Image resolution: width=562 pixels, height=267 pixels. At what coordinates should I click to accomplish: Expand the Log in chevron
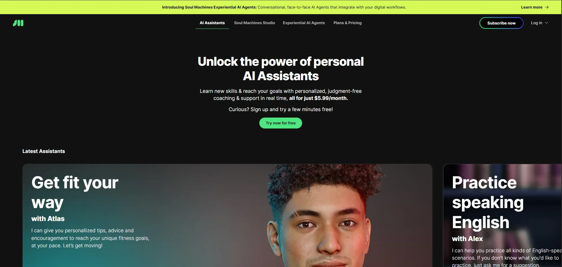coord(546,23)
